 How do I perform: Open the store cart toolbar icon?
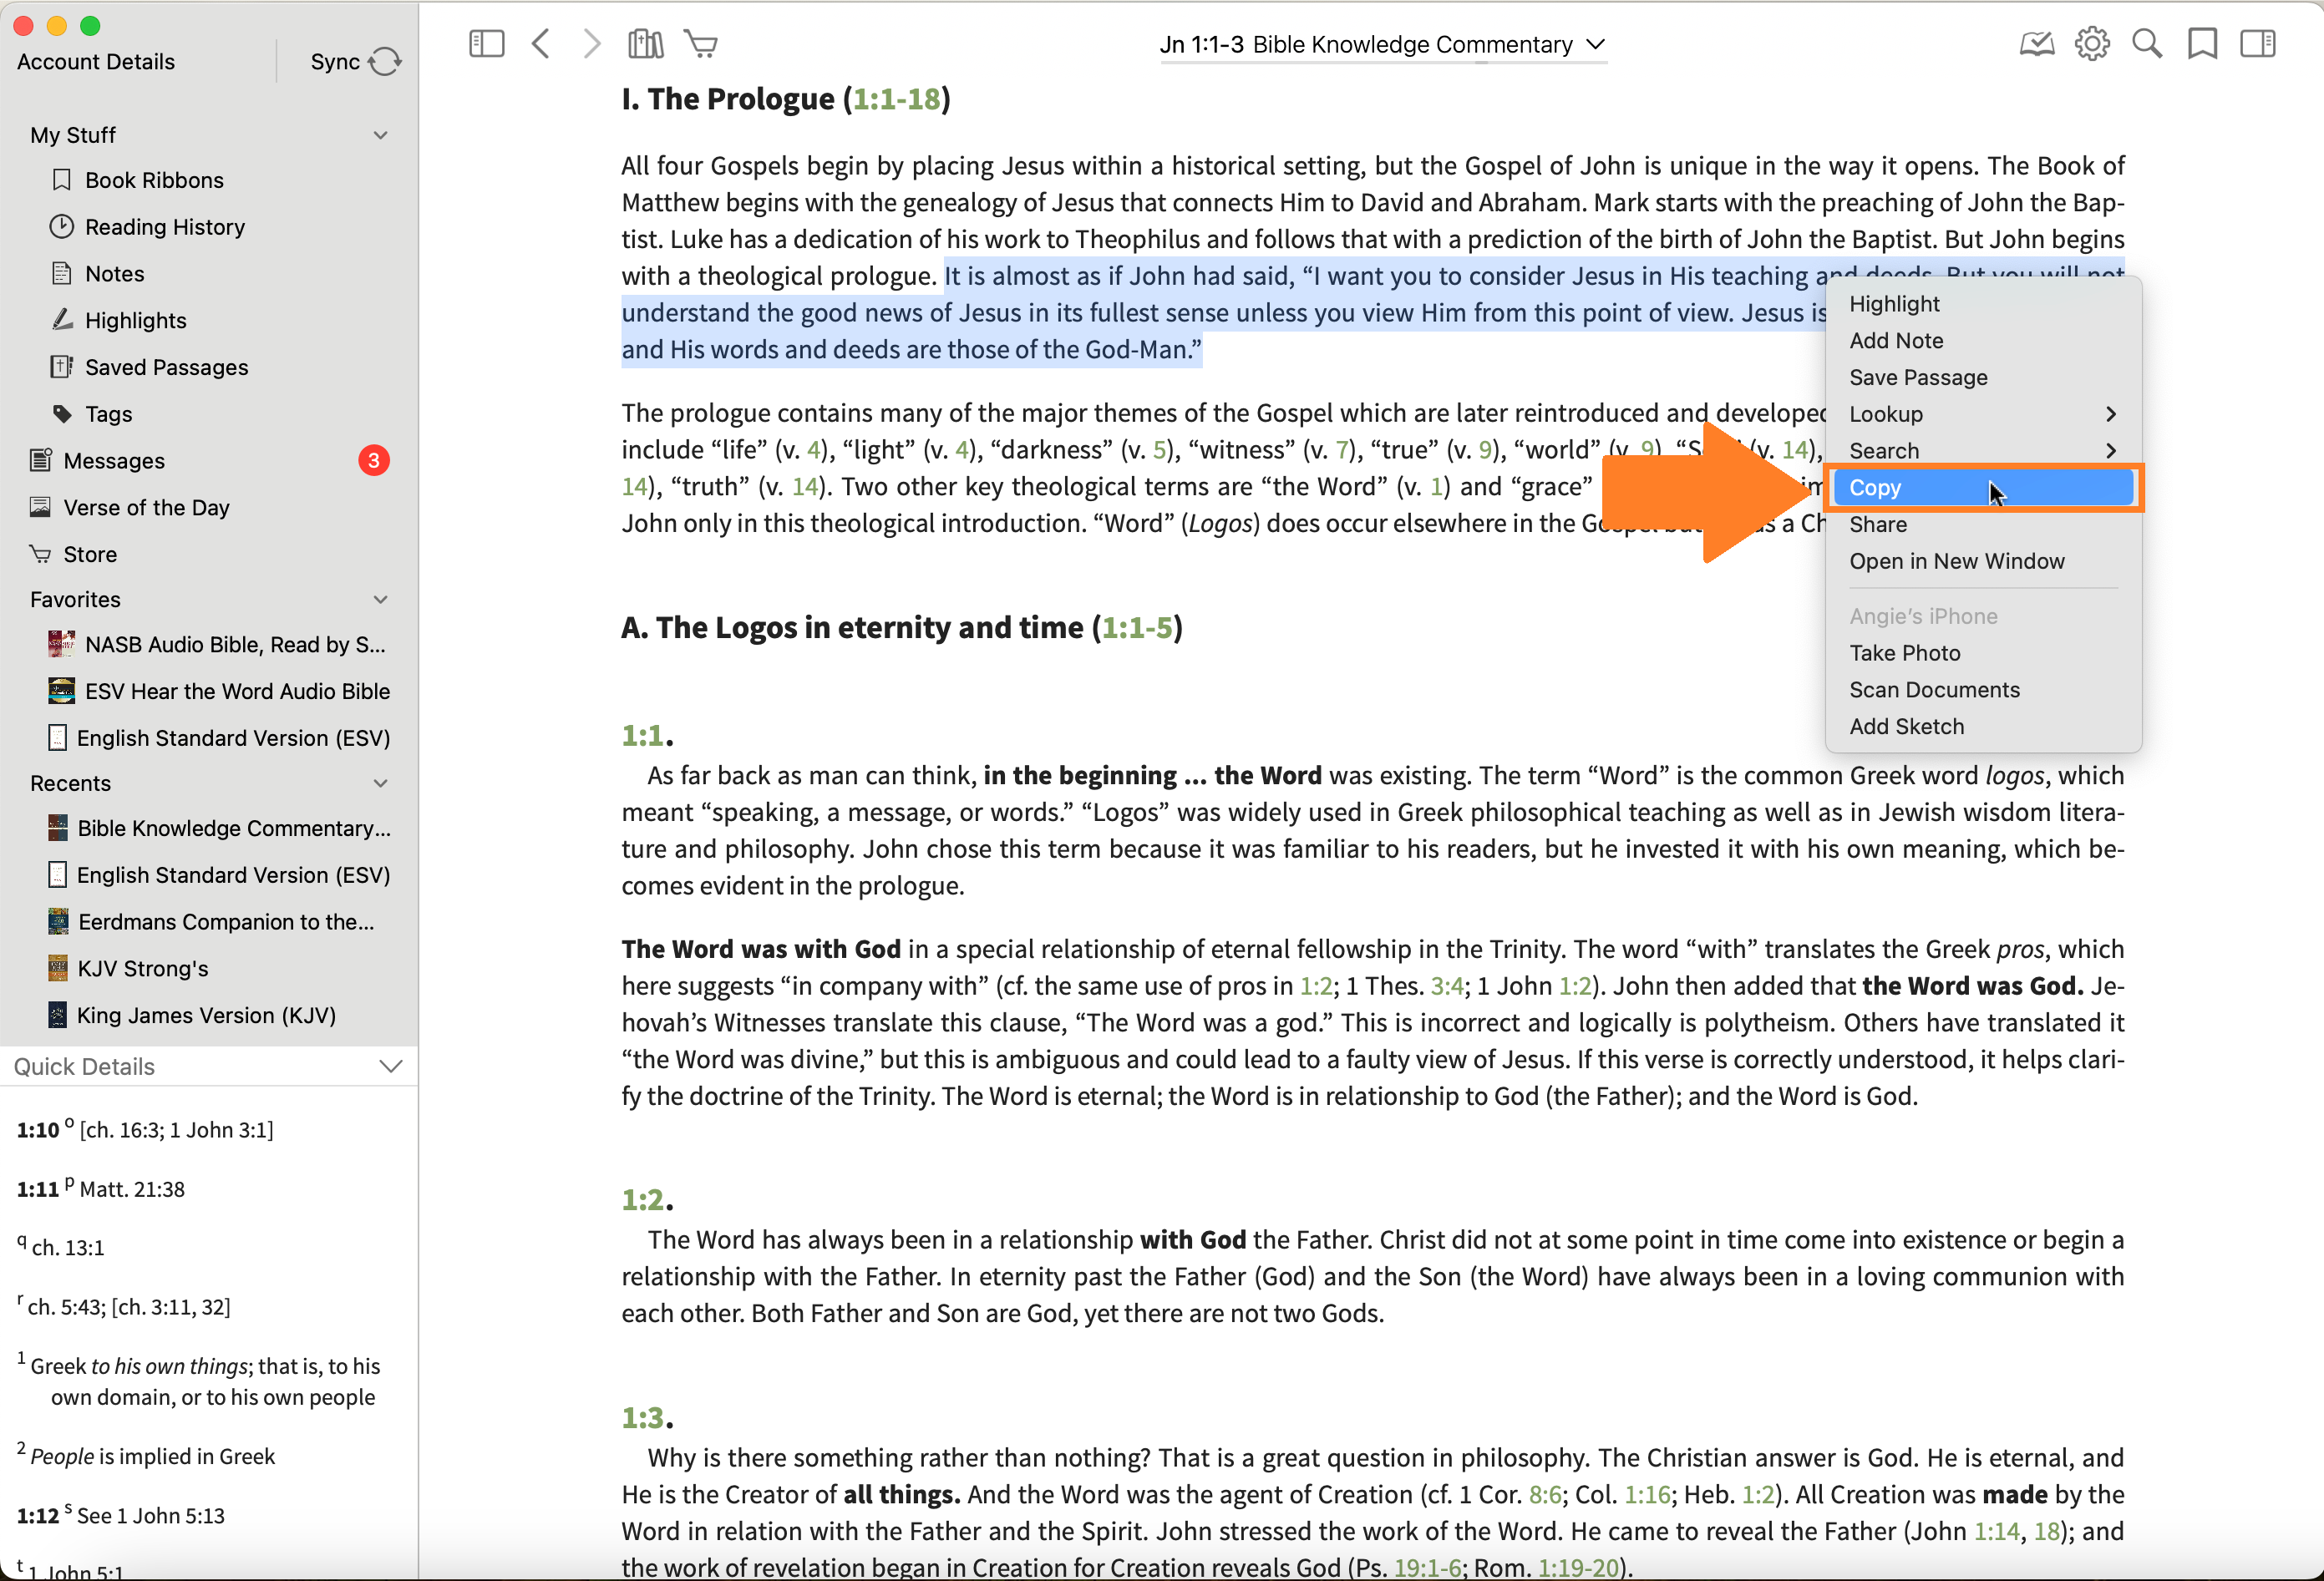(701, 44)
